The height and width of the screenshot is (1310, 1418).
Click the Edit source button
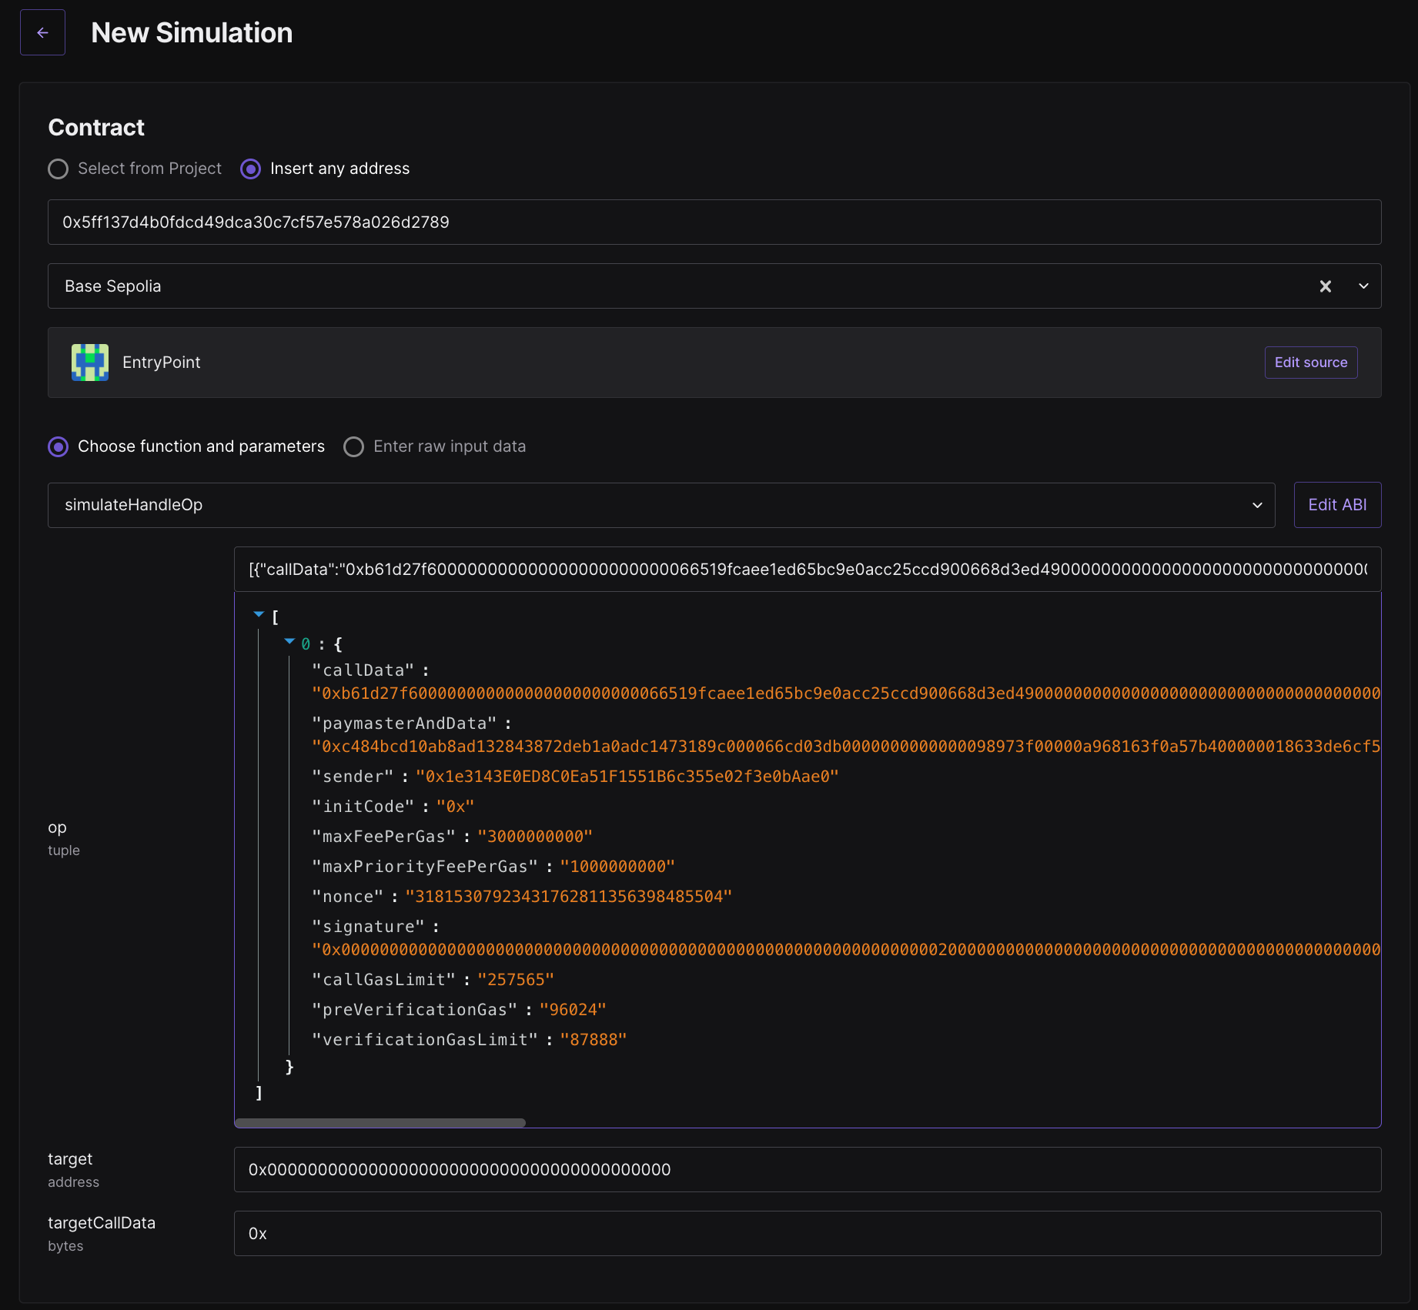point(1310,363)
